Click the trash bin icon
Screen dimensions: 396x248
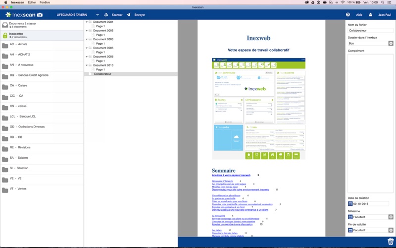pos(391,241)
